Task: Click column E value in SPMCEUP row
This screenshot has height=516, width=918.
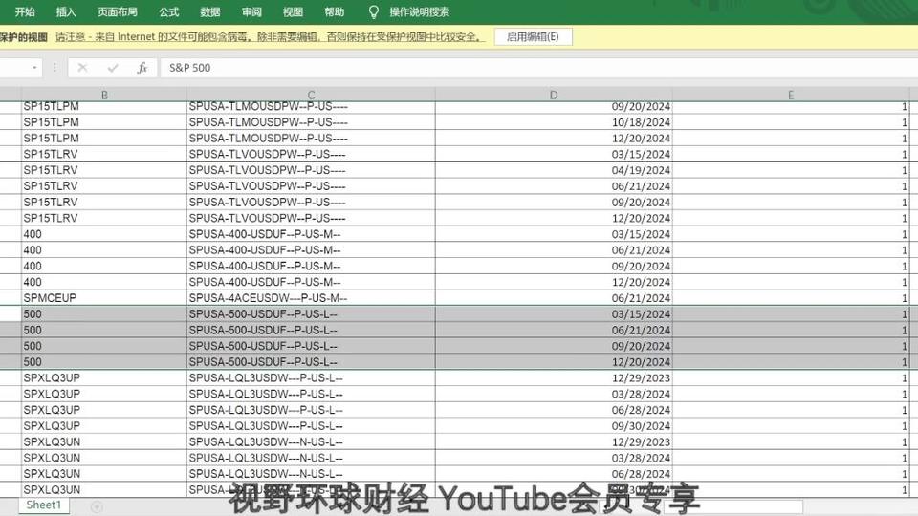Action: 791,298
